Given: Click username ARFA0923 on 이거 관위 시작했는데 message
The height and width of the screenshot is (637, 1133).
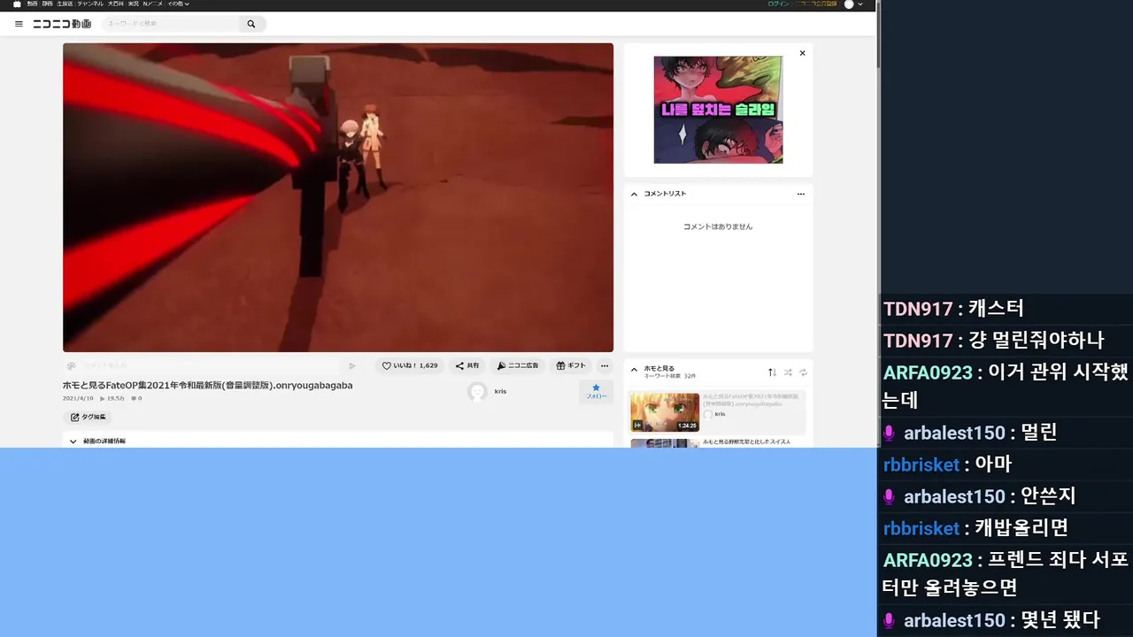Looking at the screenshot, I should [928, 372].
